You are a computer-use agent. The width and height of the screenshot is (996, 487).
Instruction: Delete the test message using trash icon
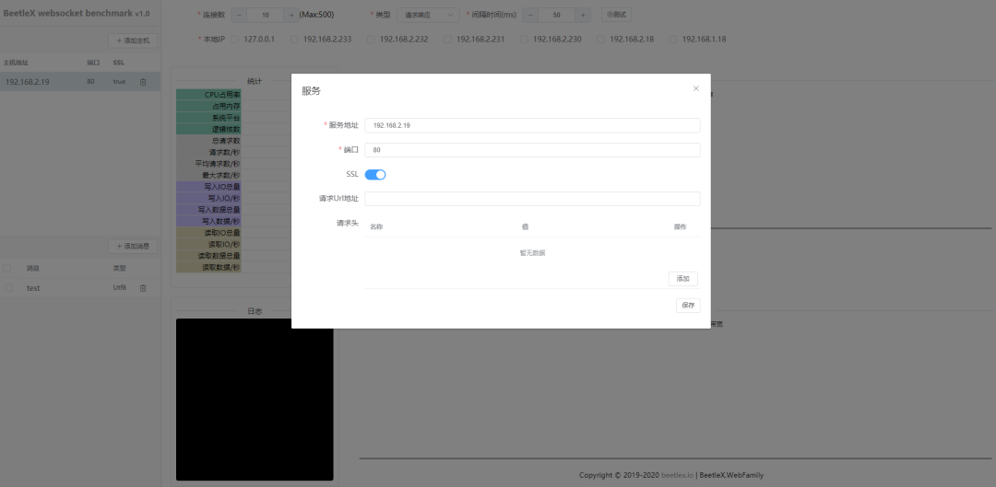click(143, 288)
